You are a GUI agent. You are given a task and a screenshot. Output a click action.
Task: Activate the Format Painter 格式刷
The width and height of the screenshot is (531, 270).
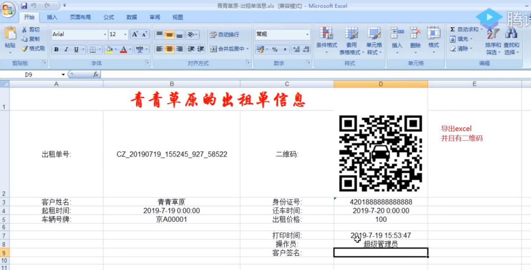(x=33, y=49)
